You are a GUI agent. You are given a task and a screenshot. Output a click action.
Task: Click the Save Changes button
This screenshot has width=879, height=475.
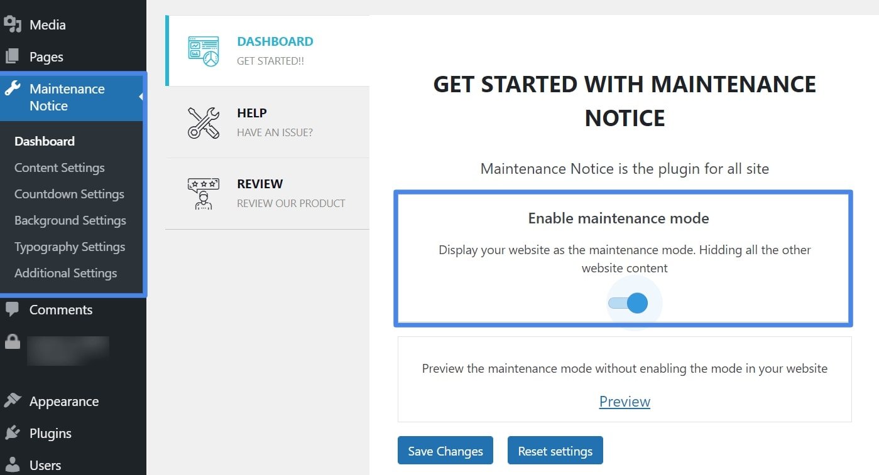445,451
